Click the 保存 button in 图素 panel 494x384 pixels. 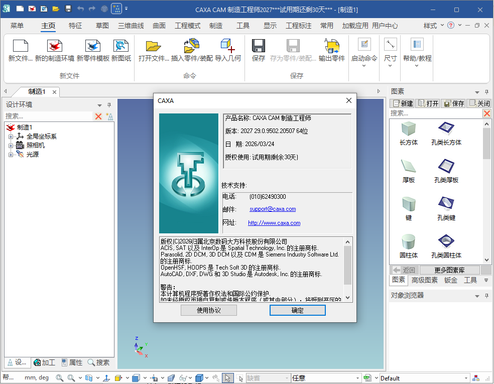tap(454, 103)
